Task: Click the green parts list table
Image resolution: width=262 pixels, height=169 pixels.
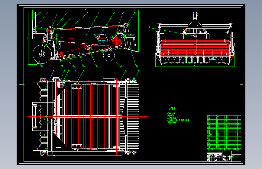Action: [x=224, y=133]
